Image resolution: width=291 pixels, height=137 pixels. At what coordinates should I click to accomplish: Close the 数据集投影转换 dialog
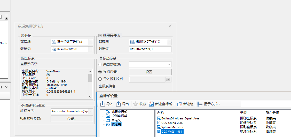170,26
